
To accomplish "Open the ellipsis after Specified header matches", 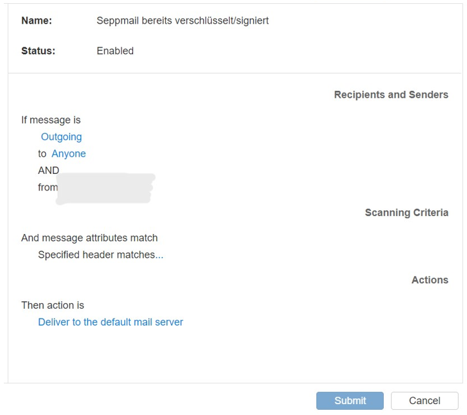I will coord(159,255).
